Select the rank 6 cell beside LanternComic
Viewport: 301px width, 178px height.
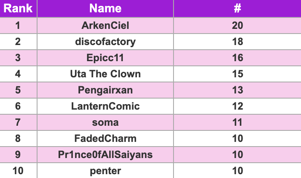pos(18,106)
